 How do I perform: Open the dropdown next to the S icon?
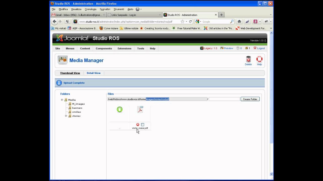(260, 22)
